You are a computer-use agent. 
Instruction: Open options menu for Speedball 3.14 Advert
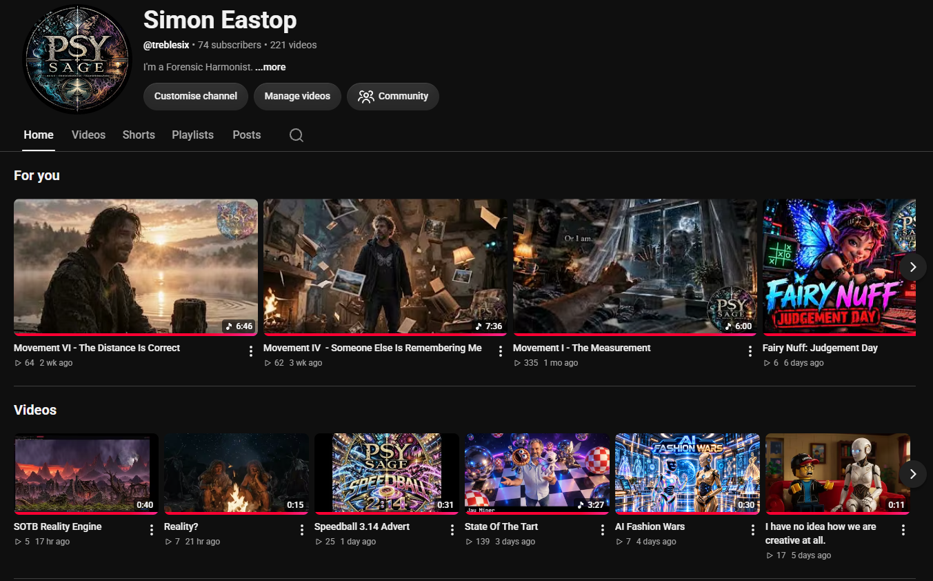[x=452, y=530]
